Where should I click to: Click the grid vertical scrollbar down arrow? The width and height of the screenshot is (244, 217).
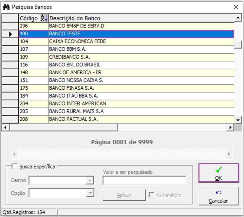coord(238,120)
